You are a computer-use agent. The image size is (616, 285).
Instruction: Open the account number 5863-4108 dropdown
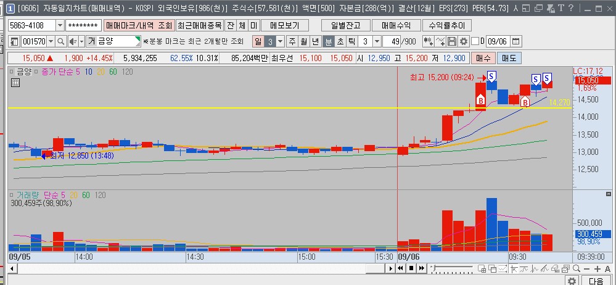(60, 25)
